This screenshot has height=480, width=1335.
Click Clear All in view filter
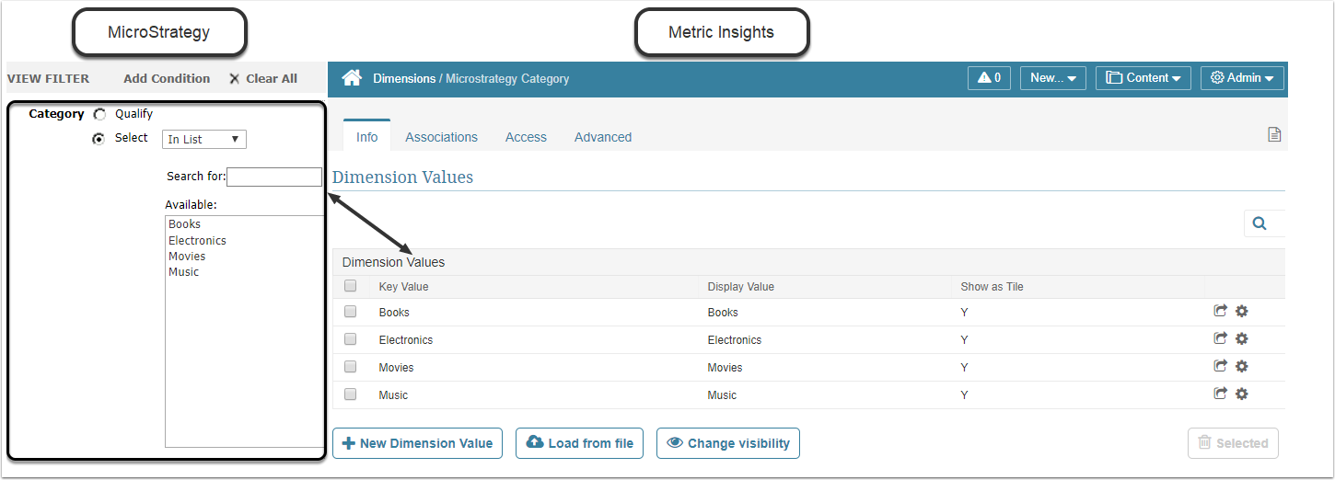pos(263,78)
